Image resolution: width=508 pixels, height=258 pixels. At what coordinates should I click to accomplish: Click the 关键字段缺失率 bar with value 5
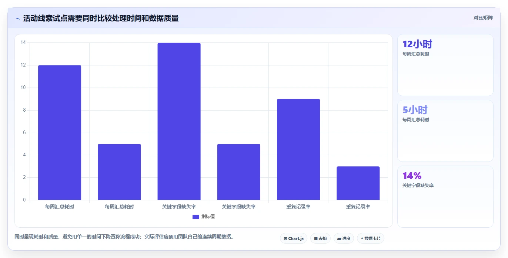coord(239,172)
